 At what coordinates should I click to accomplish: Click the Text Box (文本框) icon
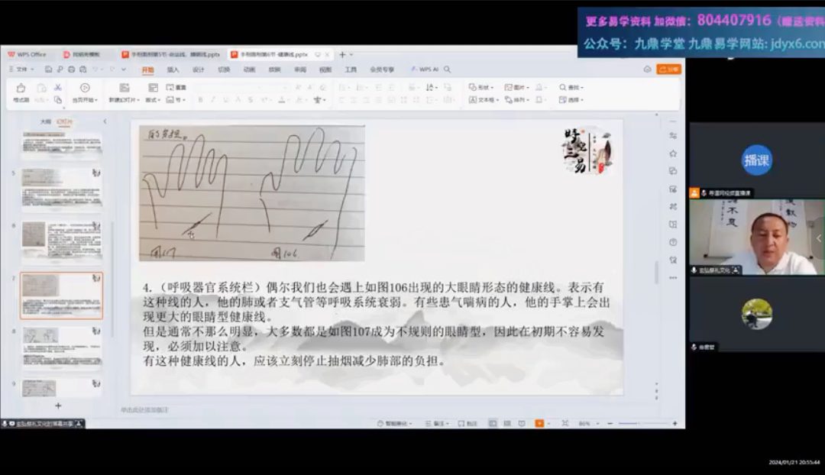coord(483,100)
